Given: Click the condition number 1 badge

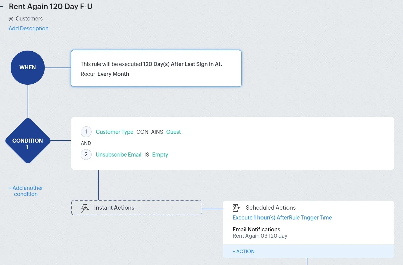Looking at the screenshot, I should click(86, 132).
